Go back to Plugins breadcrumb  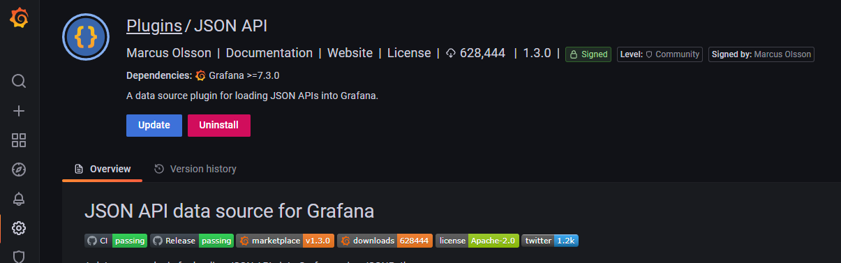click(154, 26)
